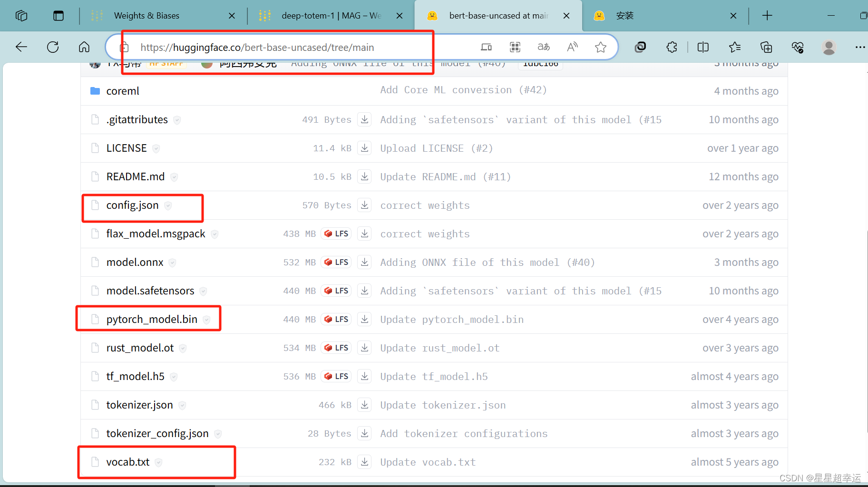868x487 pixels.
Task: Click the '10 months ago' .gitattributes timestamp
Action: (x=743, y=119)
